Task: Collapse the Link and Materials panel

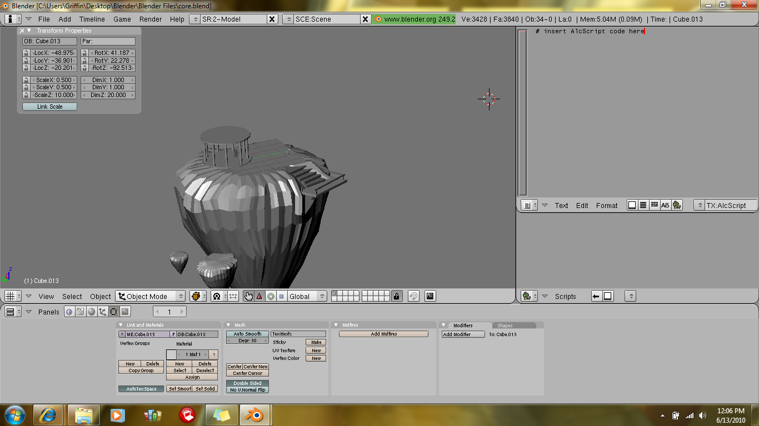Action: click(121, 325)
